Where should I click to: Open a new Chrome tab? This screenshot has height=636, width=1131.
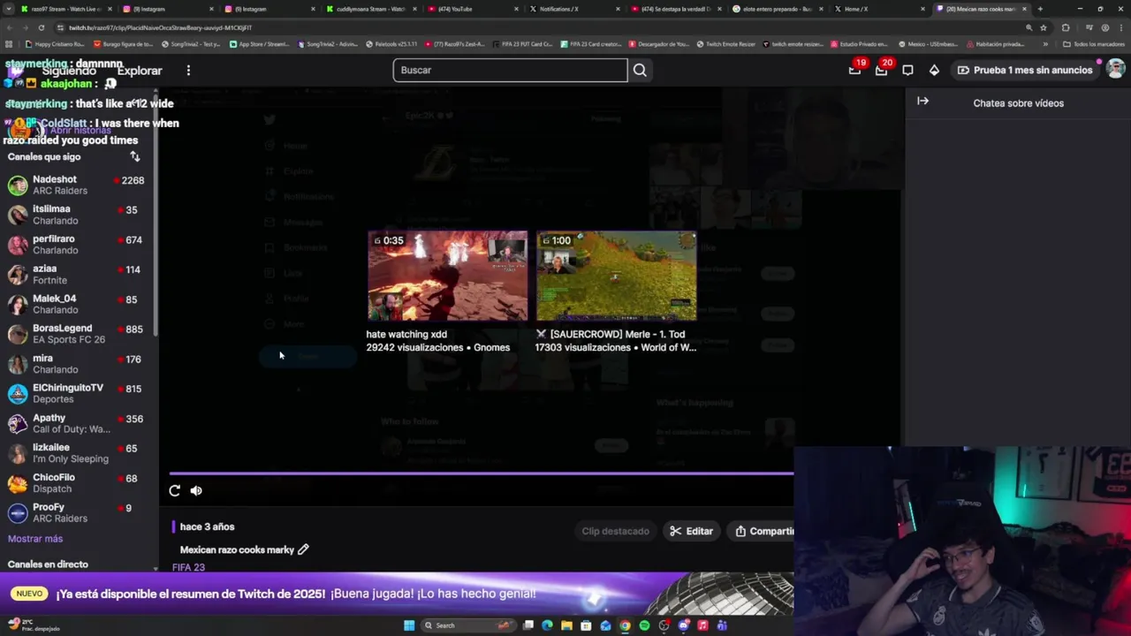[1040, 9]
